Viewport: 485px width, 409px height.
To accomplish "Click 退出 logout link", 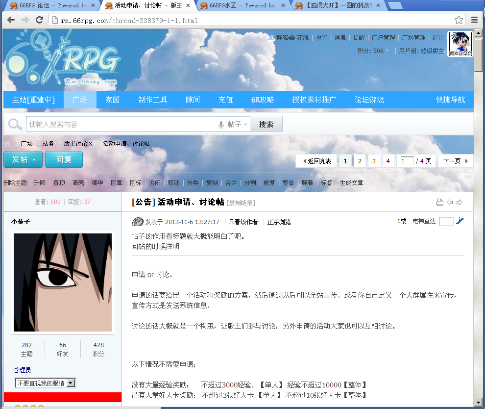I will (438, 37).
